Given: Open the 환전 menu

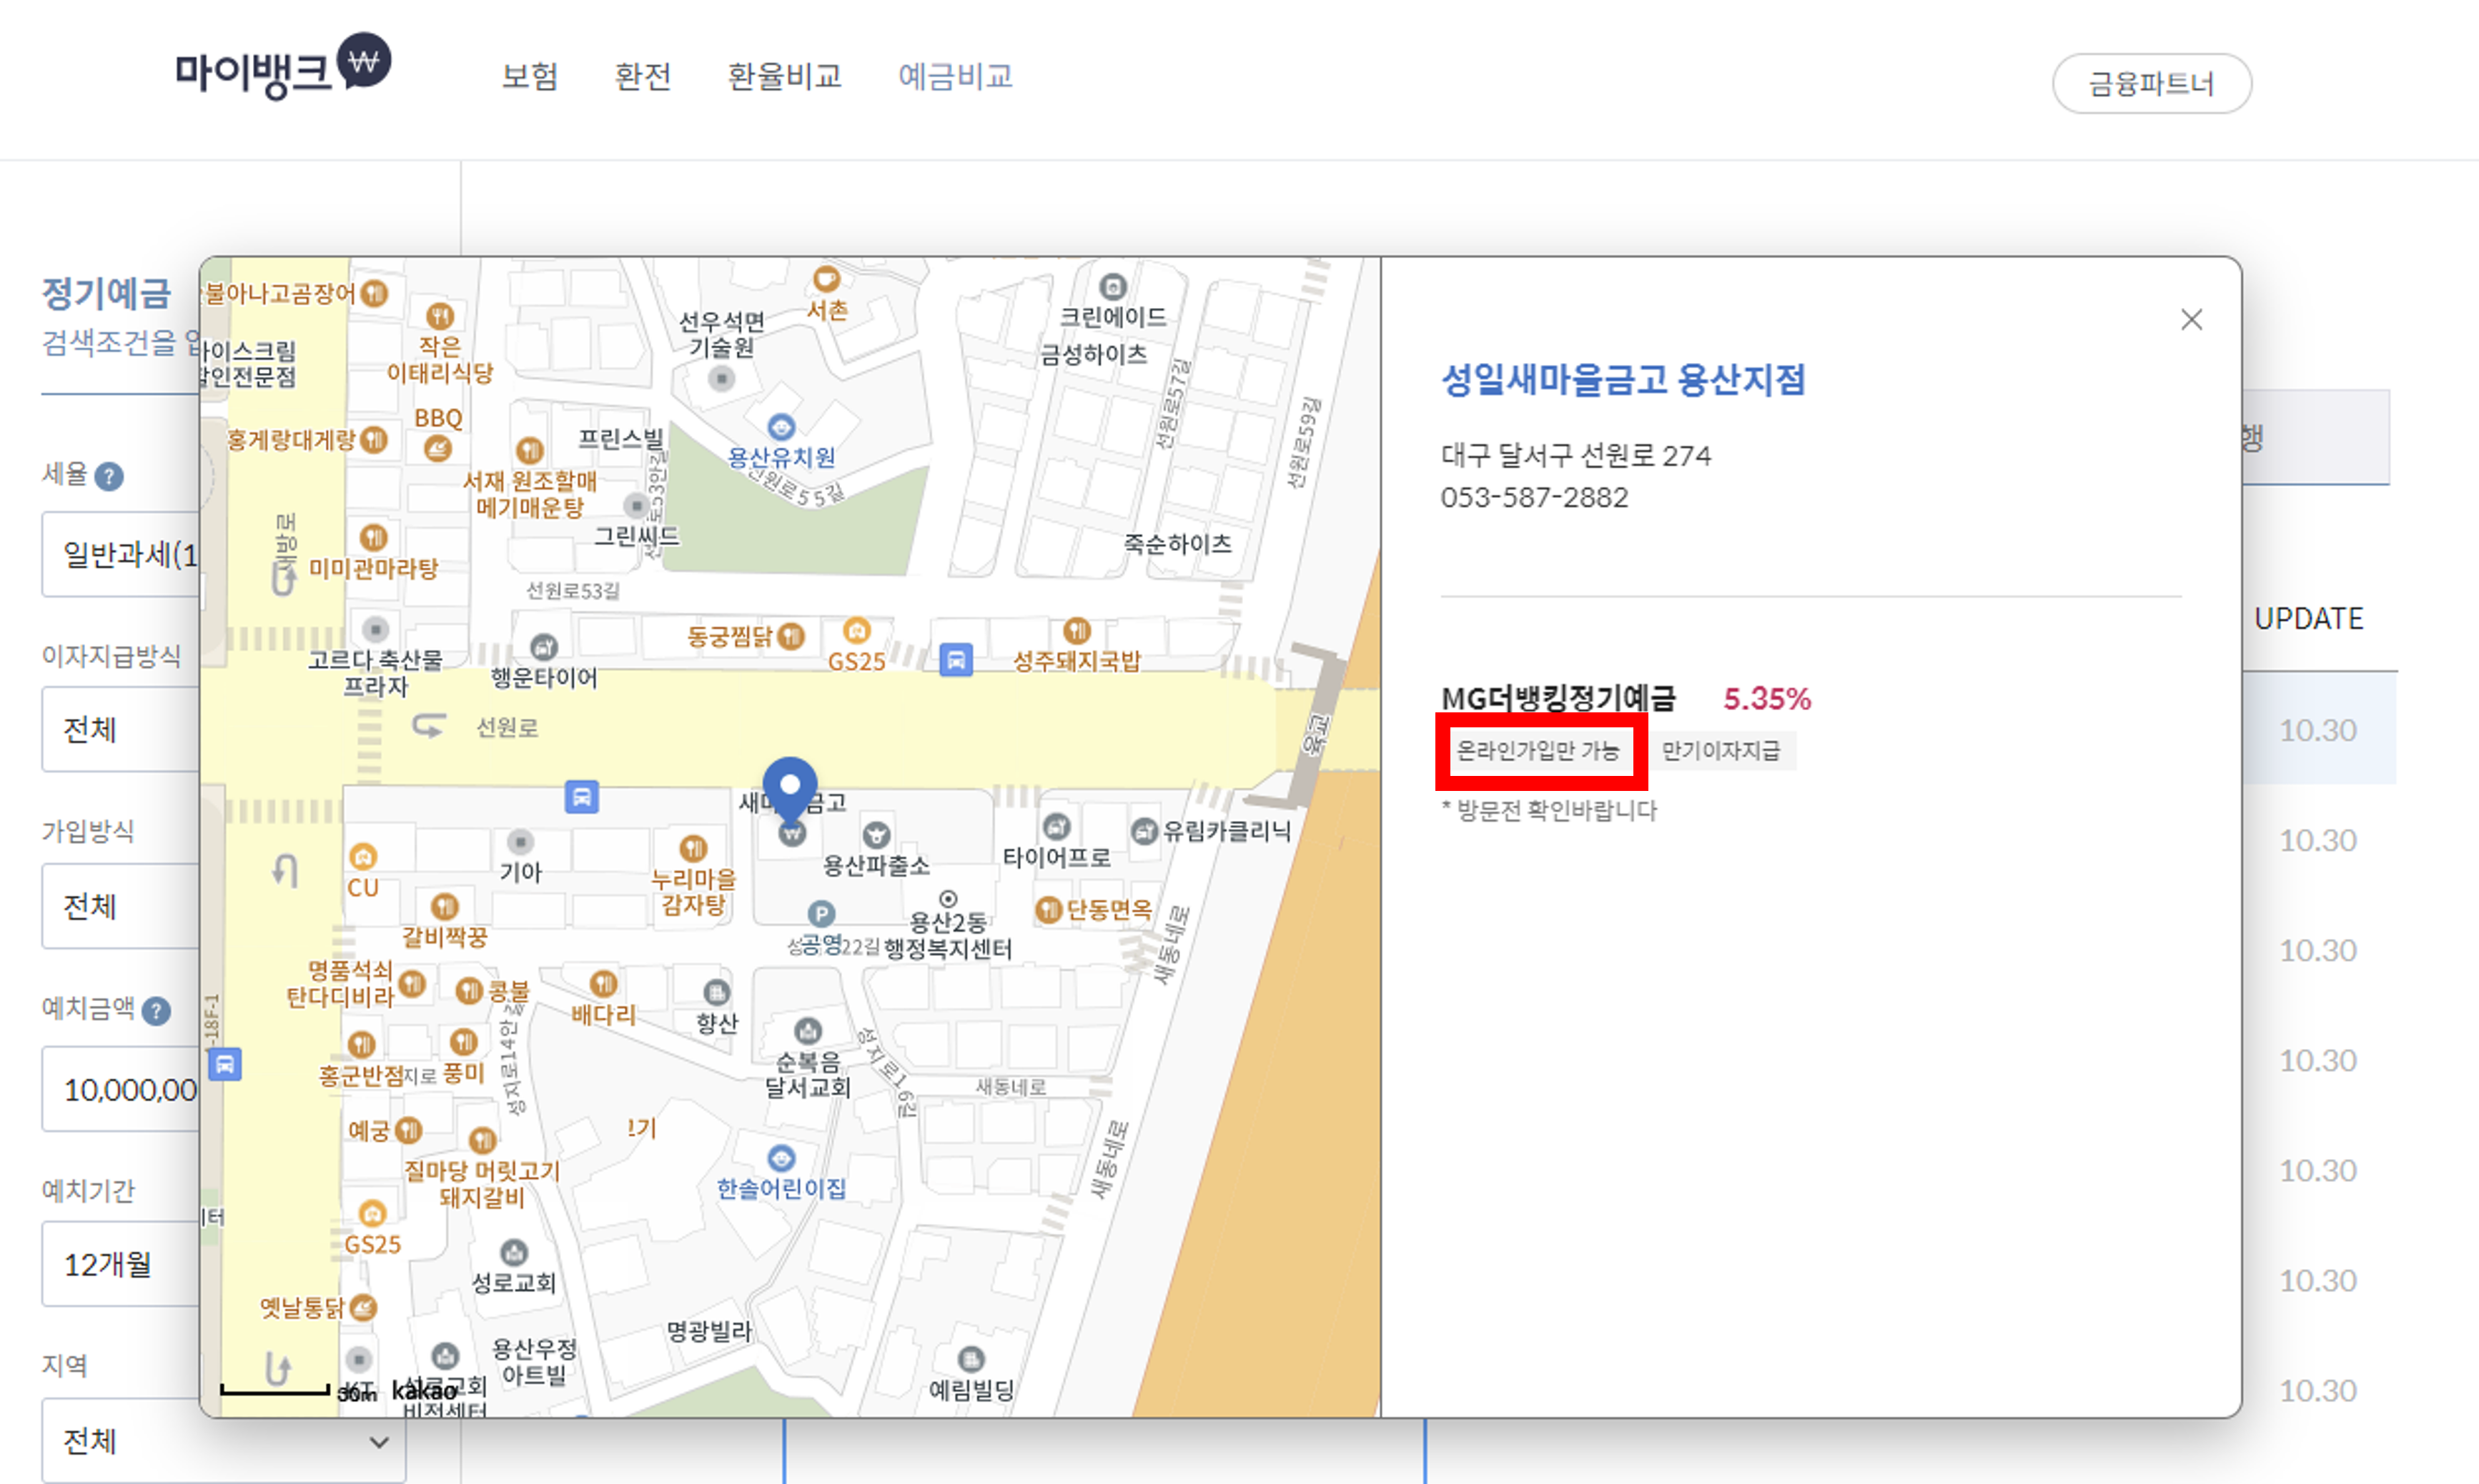Looking at the screenshot, I should (642, 76).
